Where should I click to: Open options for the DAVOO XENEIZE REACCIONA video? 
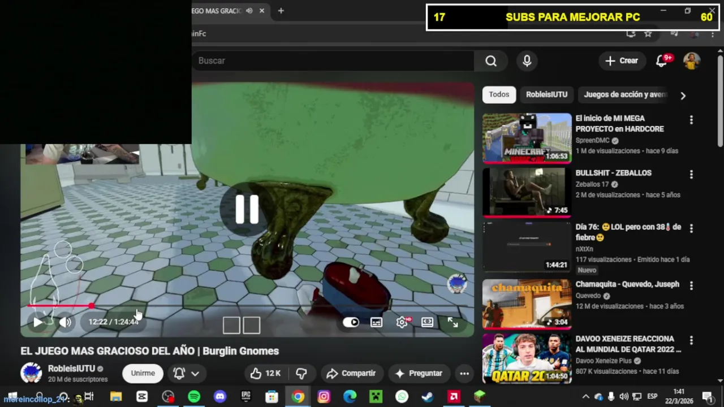coord(691,340)
